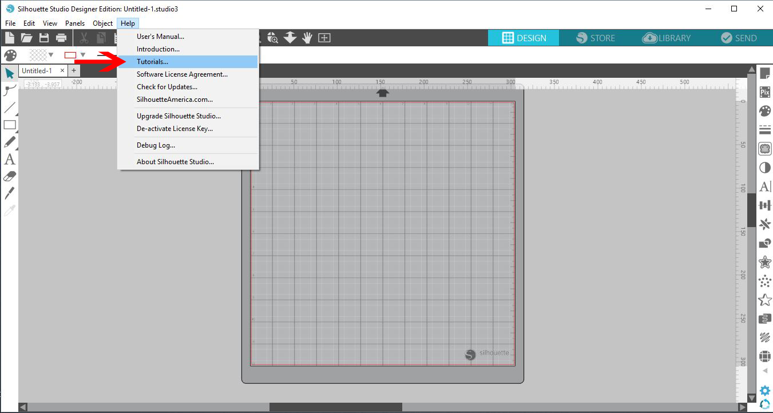Add a new document tab with plus
The height and width of the screenshot is (413, 773).
(74, 71)
